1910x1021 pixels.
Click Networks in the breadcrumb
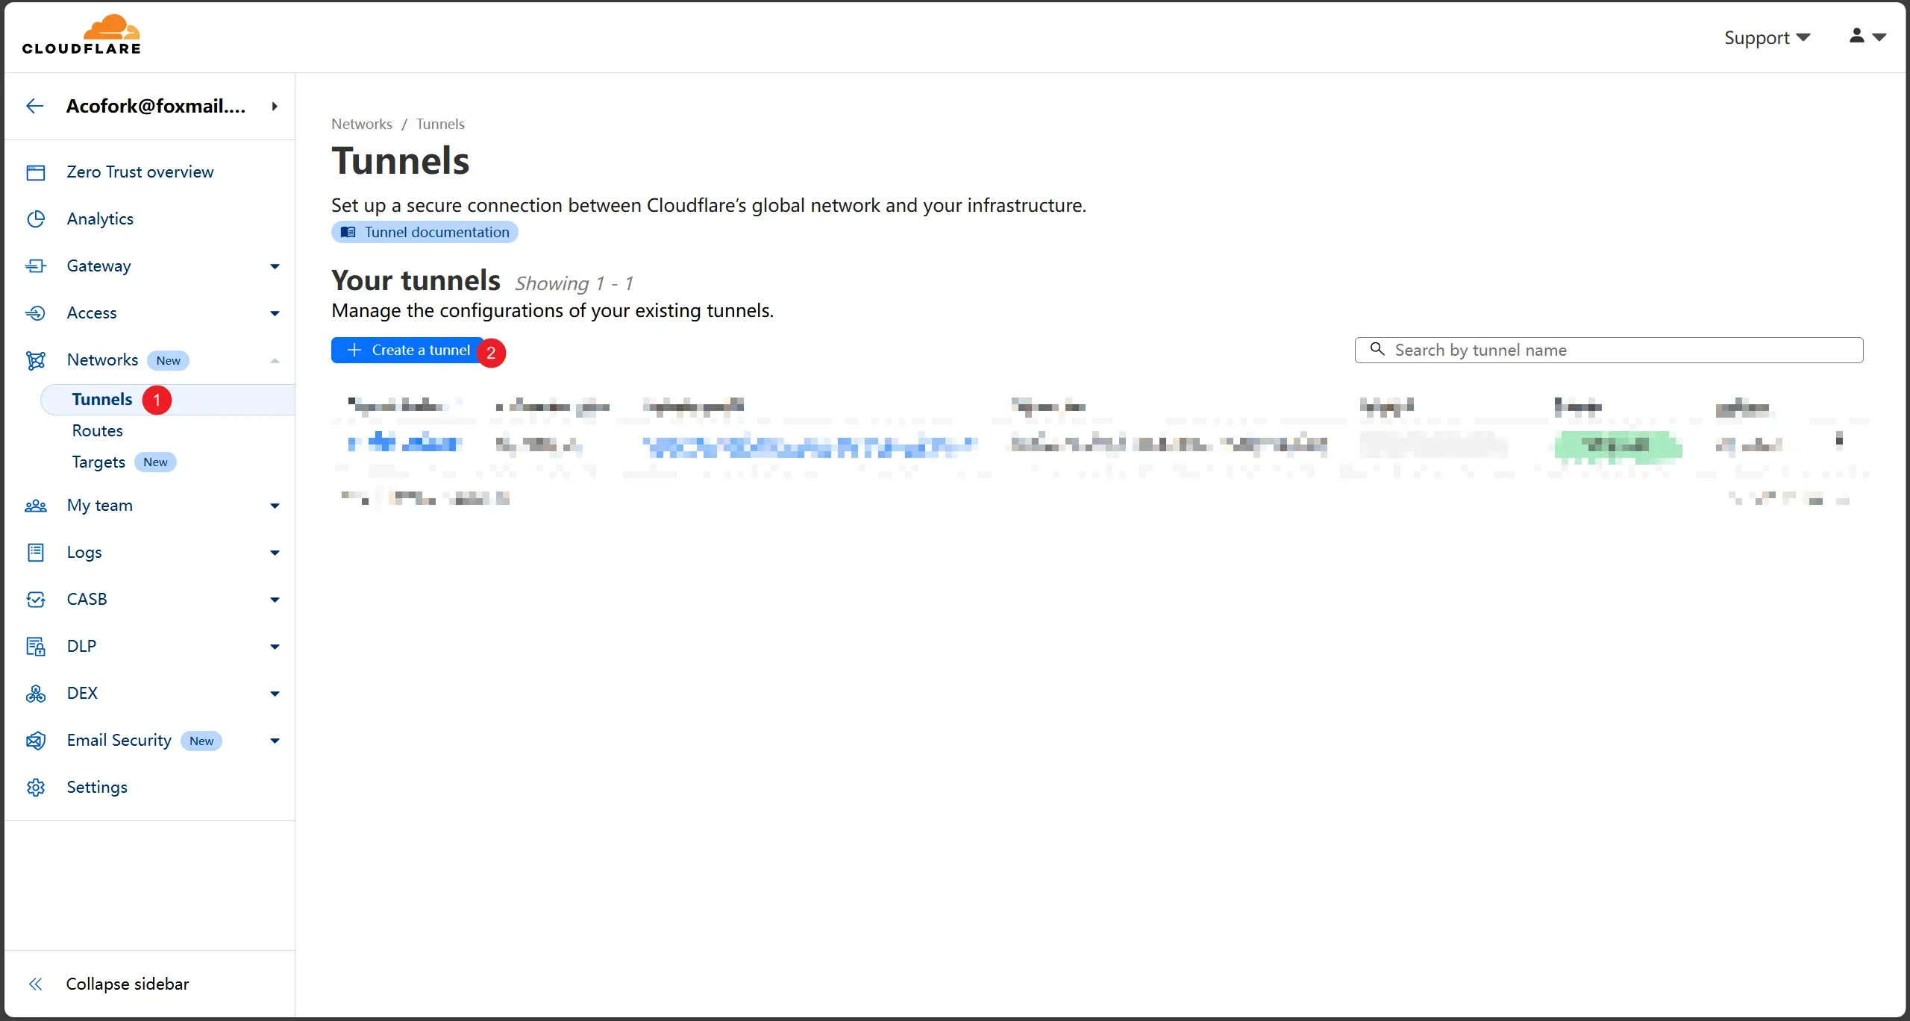click(361, 124)
